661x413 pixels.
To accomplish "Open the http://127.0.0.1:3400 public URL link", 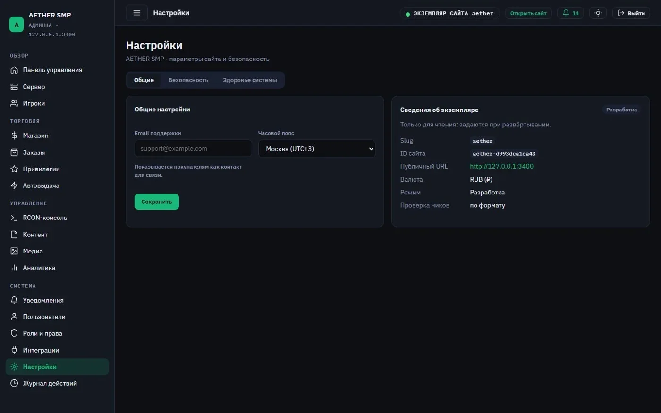I will coord(501,166).
